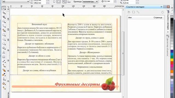Click the Десерт из яблок и слив heading
The width and height of the screenshot is (175, 98).
point(39,56)
